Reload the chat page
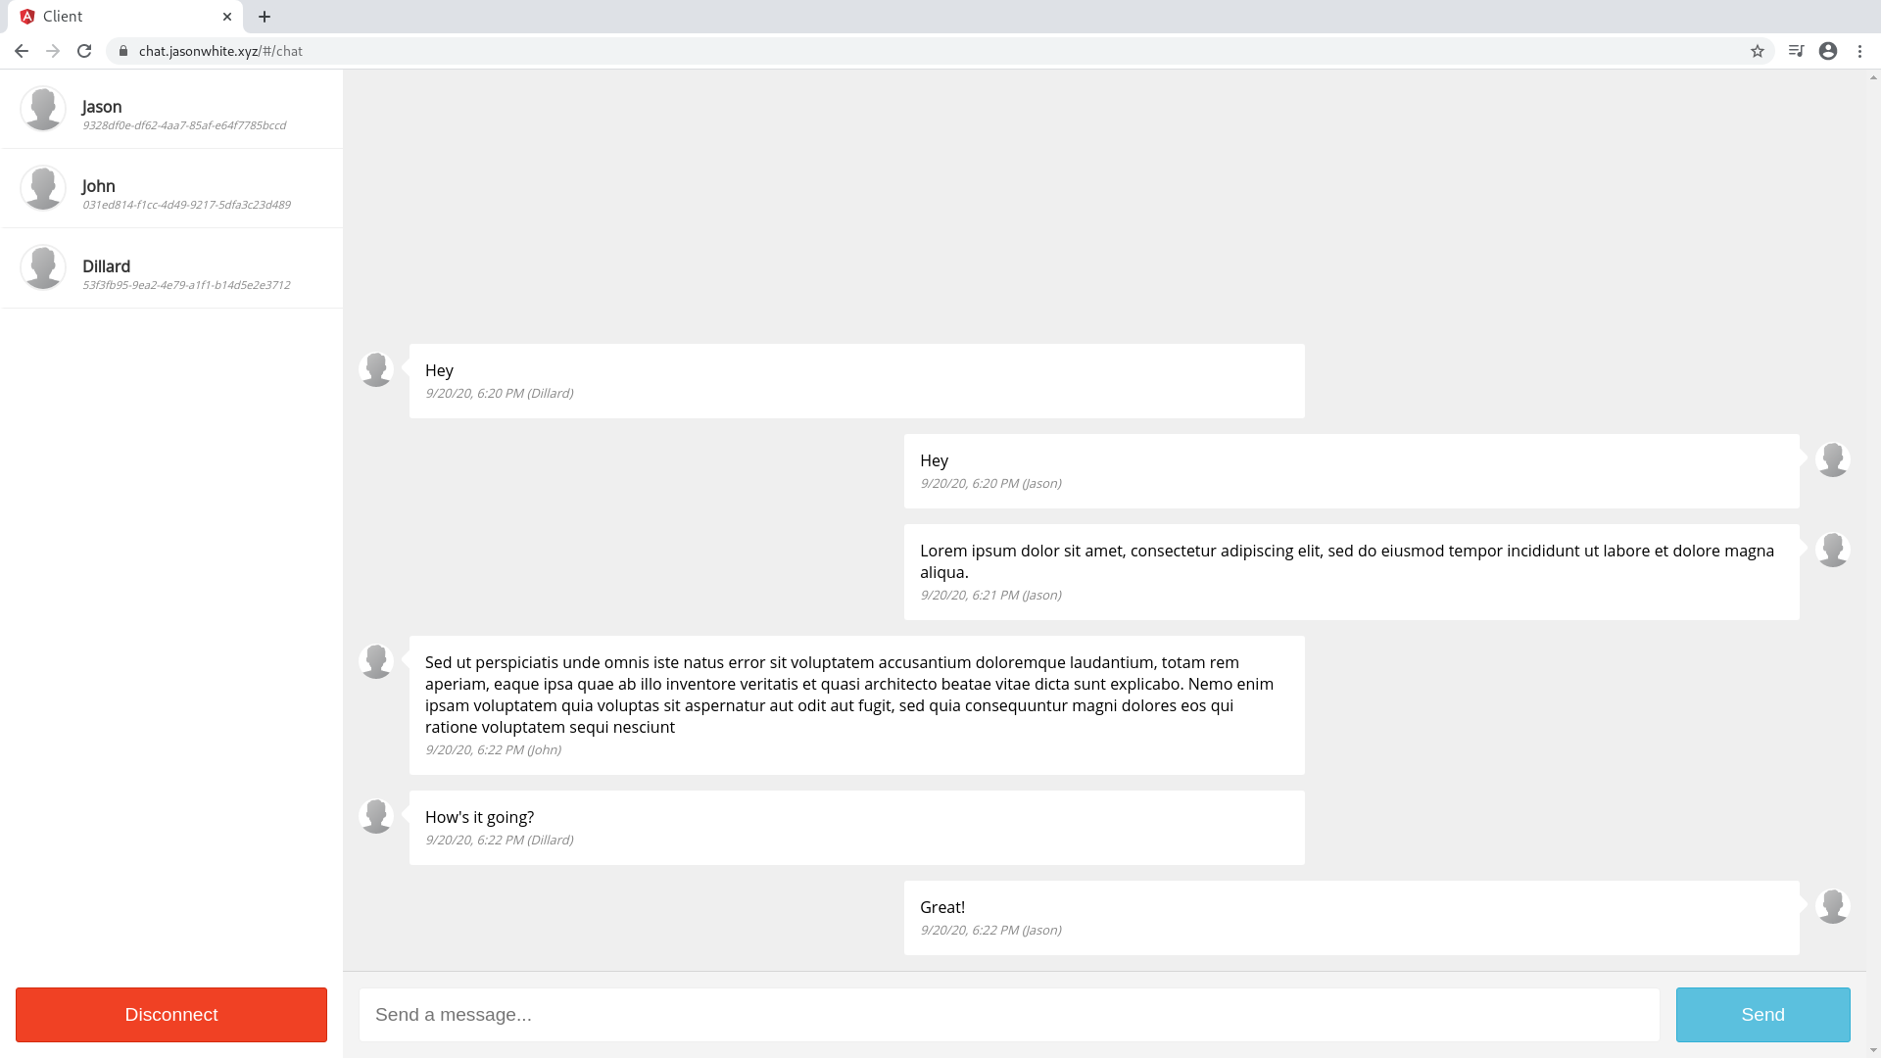This screenshot has height=1058, width=1881. pyautogui.click(x=84, y=51)
